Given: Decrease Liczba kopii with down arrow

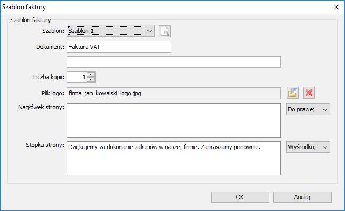Looking at the screenshot, I should coord(90,80).
